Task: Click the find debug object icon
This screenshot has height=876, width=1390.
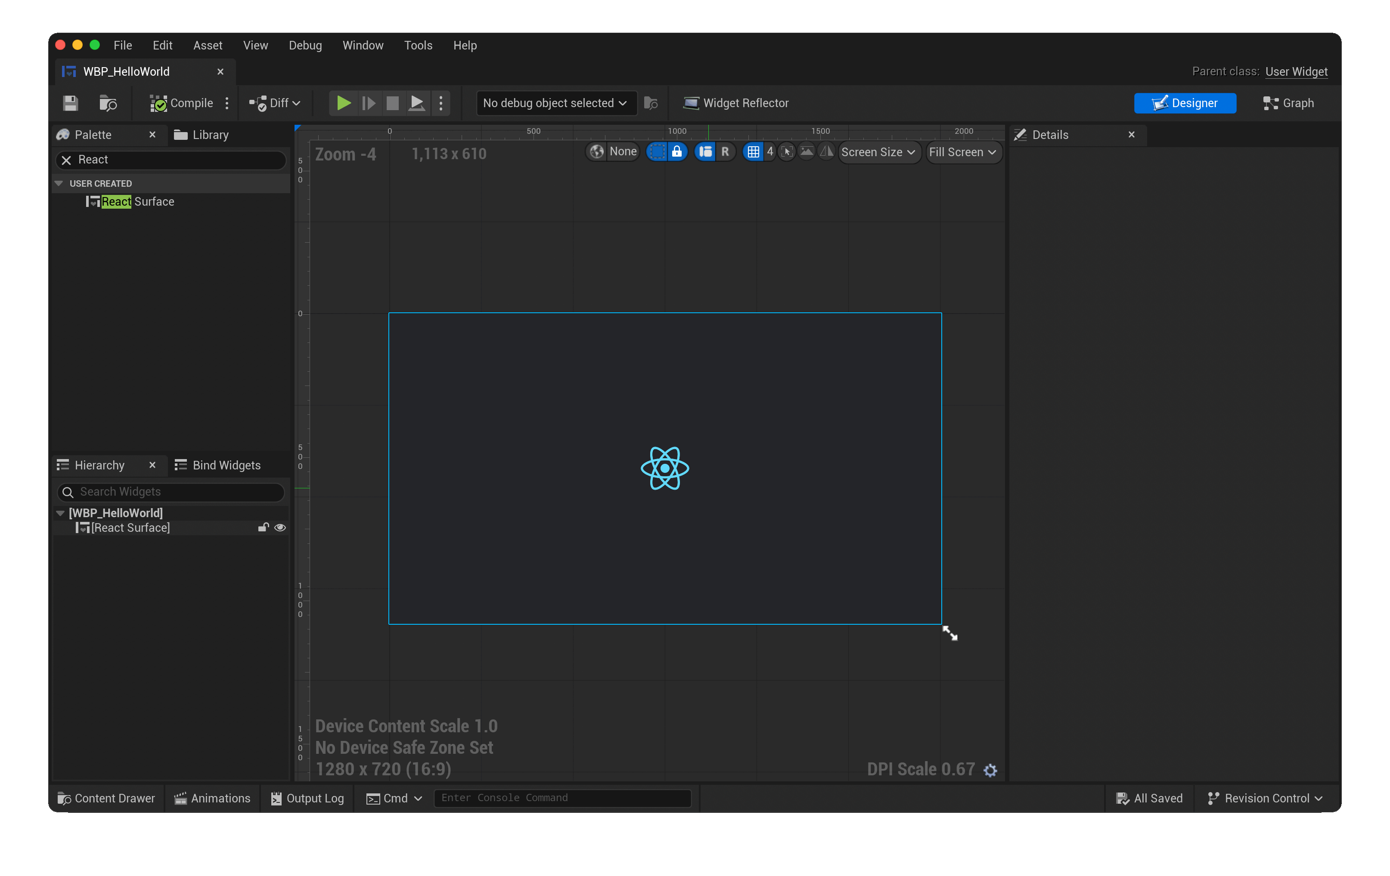Action: [x=651, y=103]
